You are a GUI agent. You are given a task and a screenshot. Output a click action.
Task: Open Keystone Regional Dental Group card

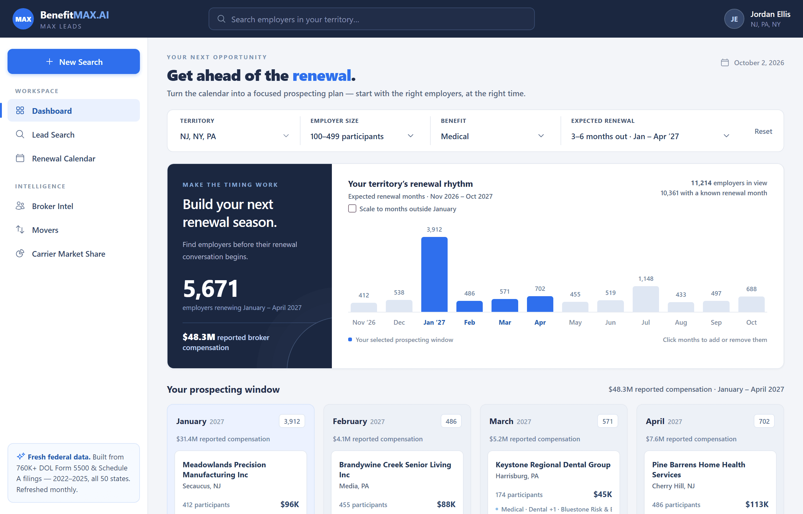coord(554,482)
